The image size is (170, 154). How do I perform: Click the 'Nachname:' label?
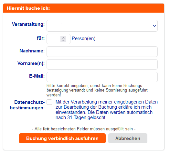tap(32, 51)
